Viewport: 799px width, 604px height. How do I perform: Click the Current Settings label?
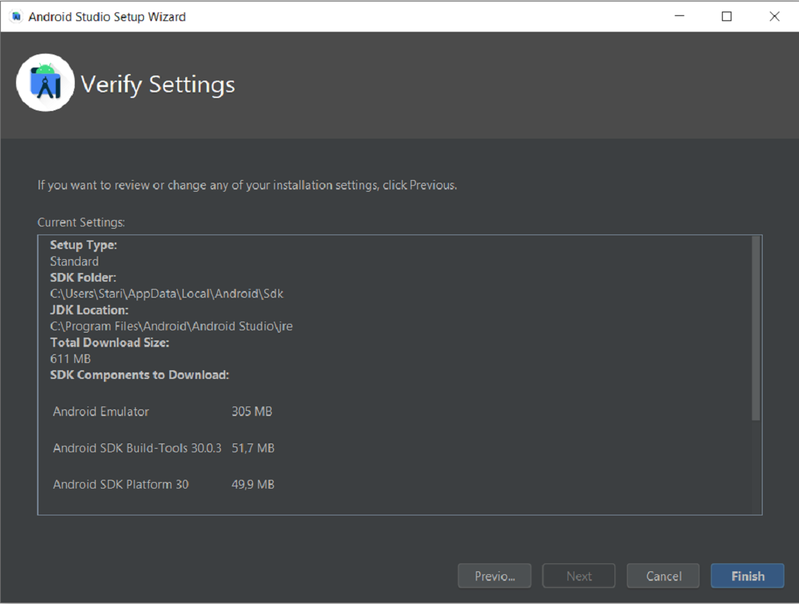pos(81,223)
